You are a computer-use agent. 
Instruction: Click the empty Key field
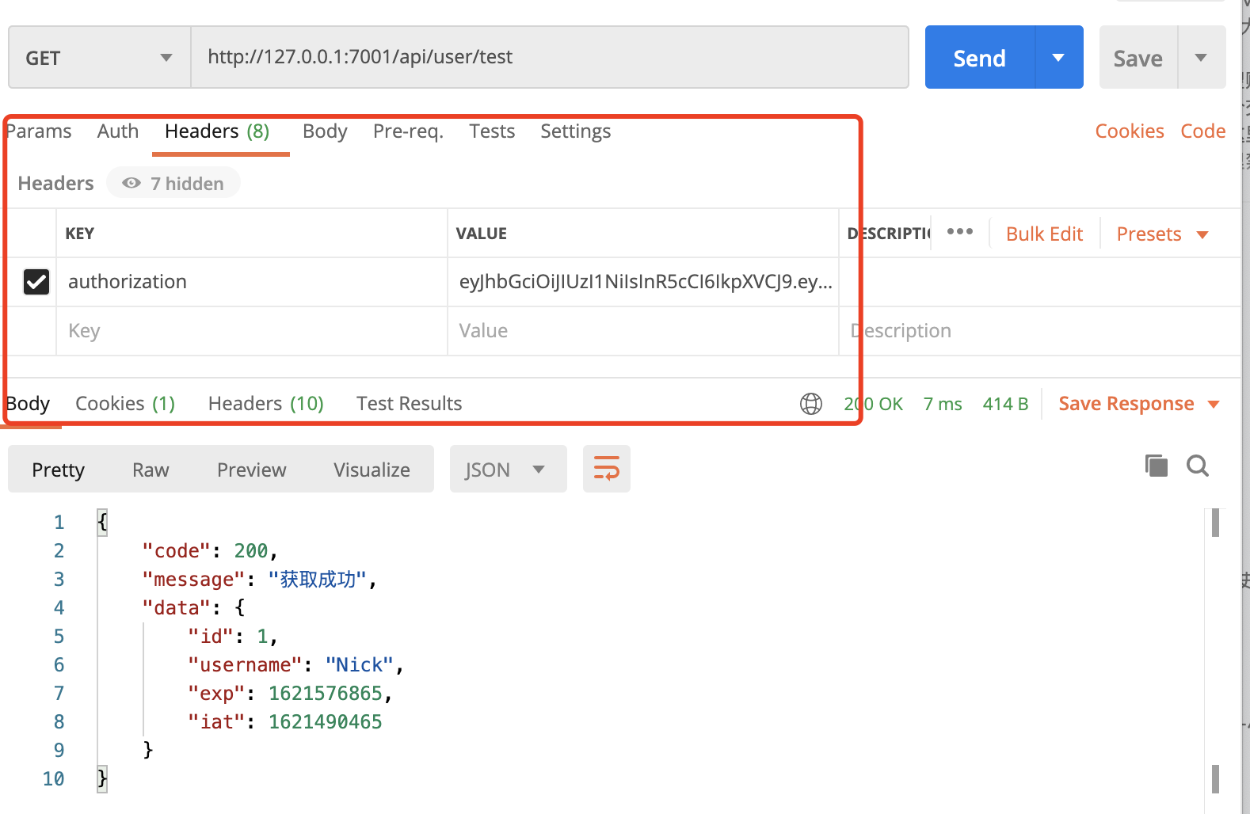tap(252, 331)
